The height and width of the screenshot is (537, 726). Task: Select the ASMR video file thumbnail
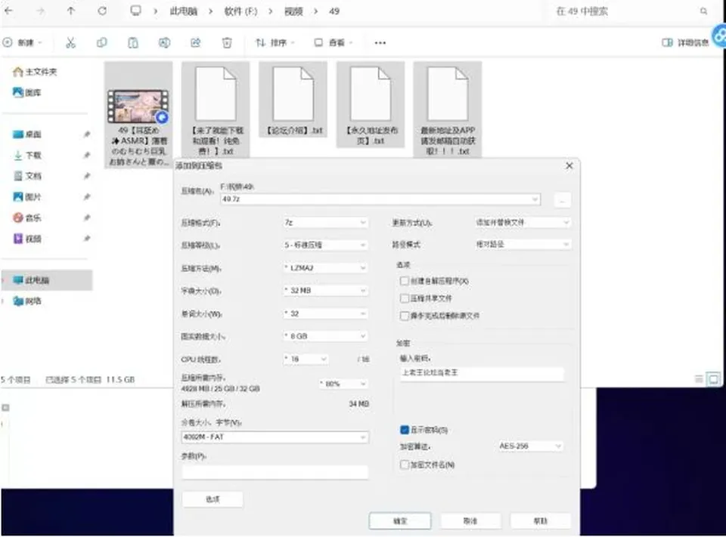pos(138,106)
